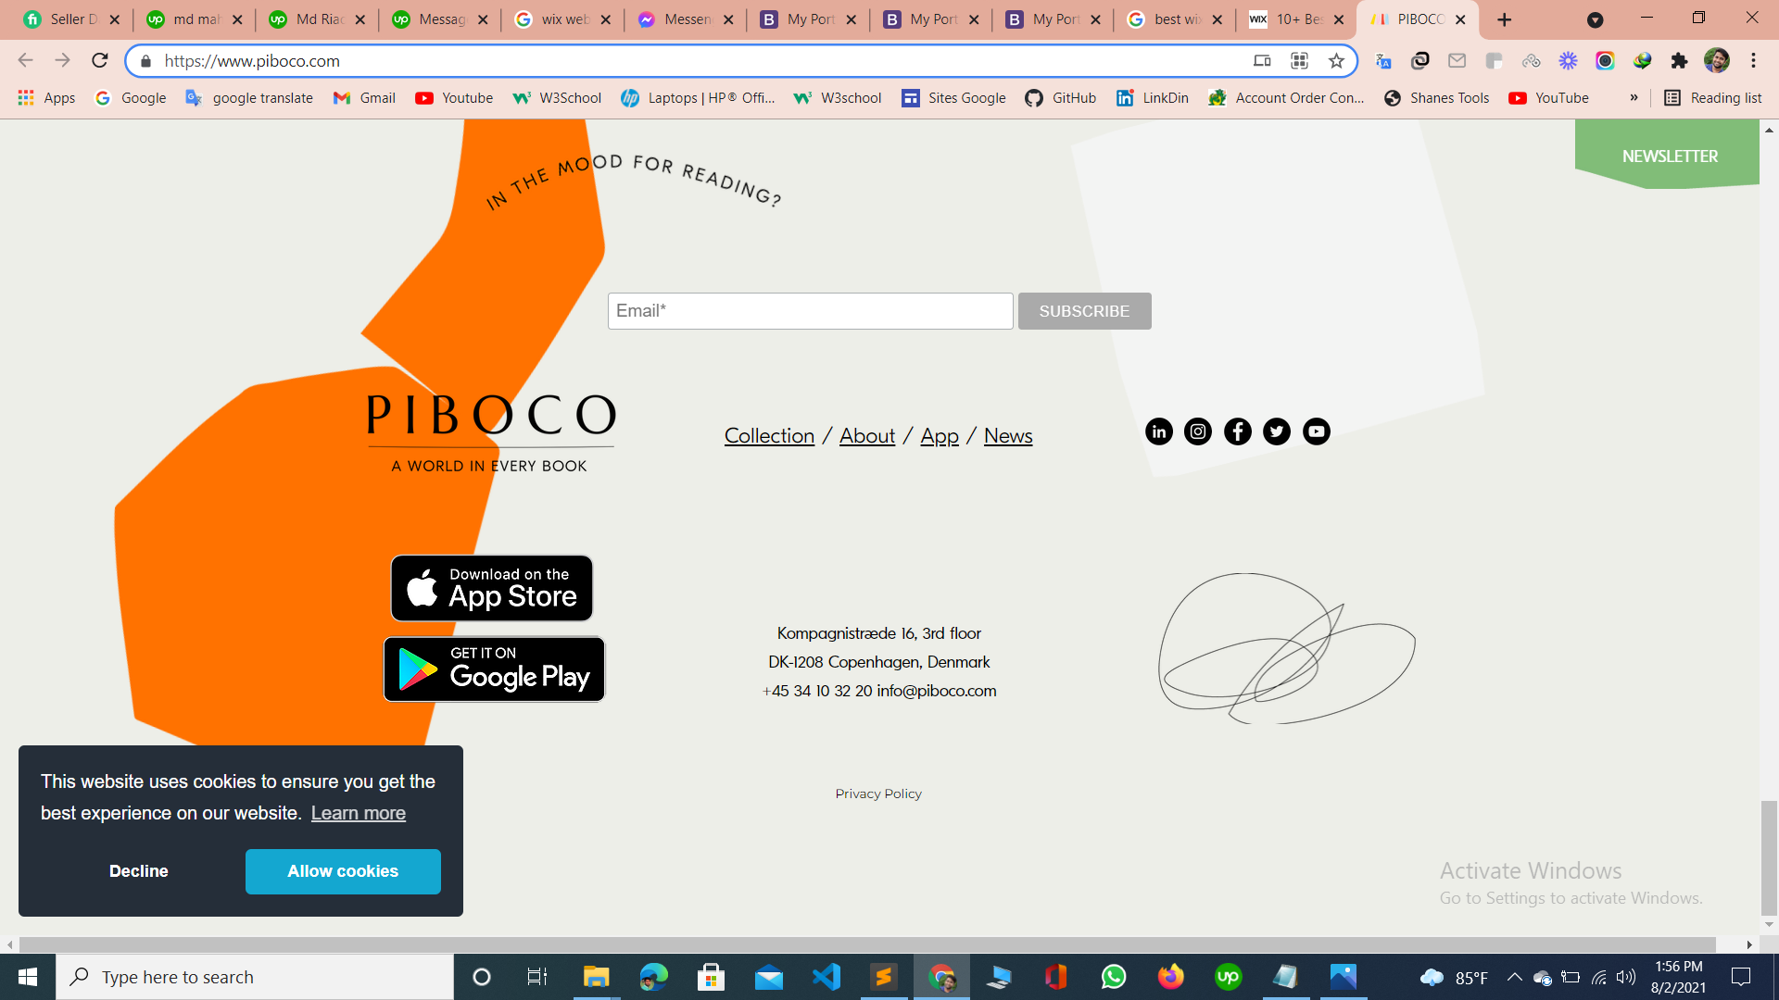
Task: Open the green Newsletter tab
Action: (1669, 156)
